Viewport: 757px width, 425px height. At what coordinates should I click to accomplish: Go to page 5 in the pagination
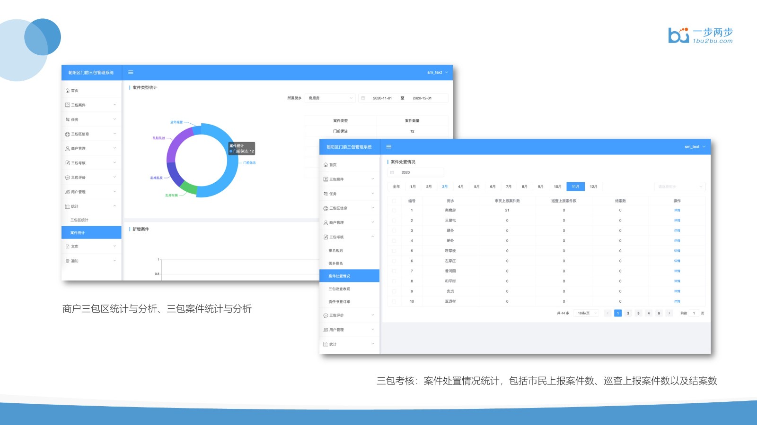(x=659, y=313)
